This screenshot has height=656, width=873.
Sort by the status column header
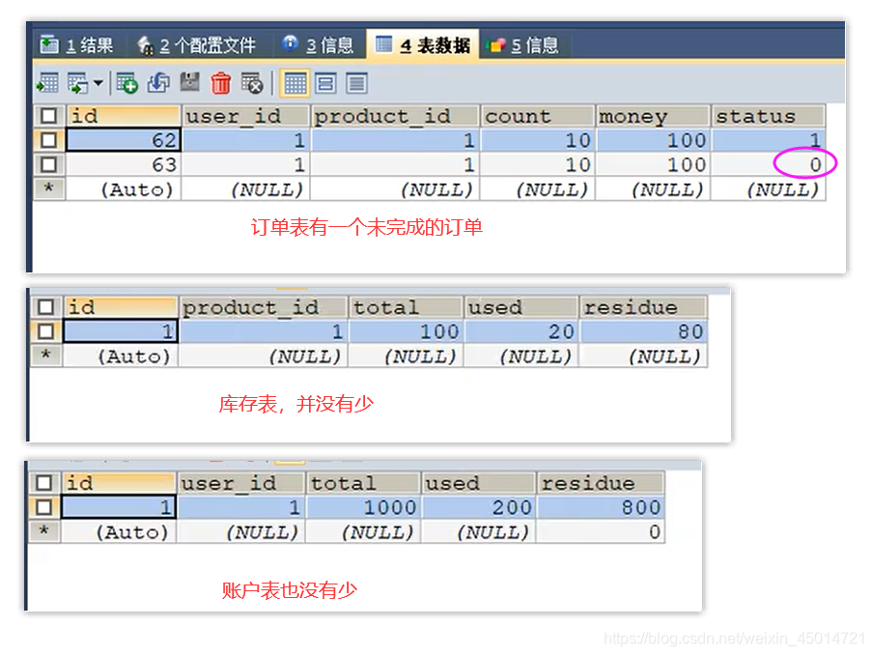tap(768, 116)
